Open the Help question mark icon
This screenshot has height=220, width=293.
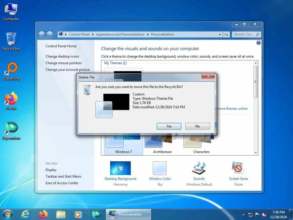click(x=258, y=43)
